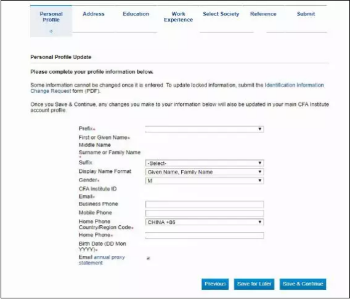Screen dimensions: 350x299
Task: Go to the Education tab
Action: click(136, 14)
